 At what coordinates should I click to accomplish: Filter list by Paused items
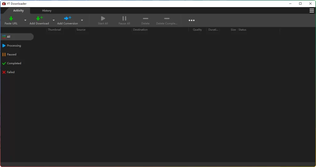tap(11, 55)
